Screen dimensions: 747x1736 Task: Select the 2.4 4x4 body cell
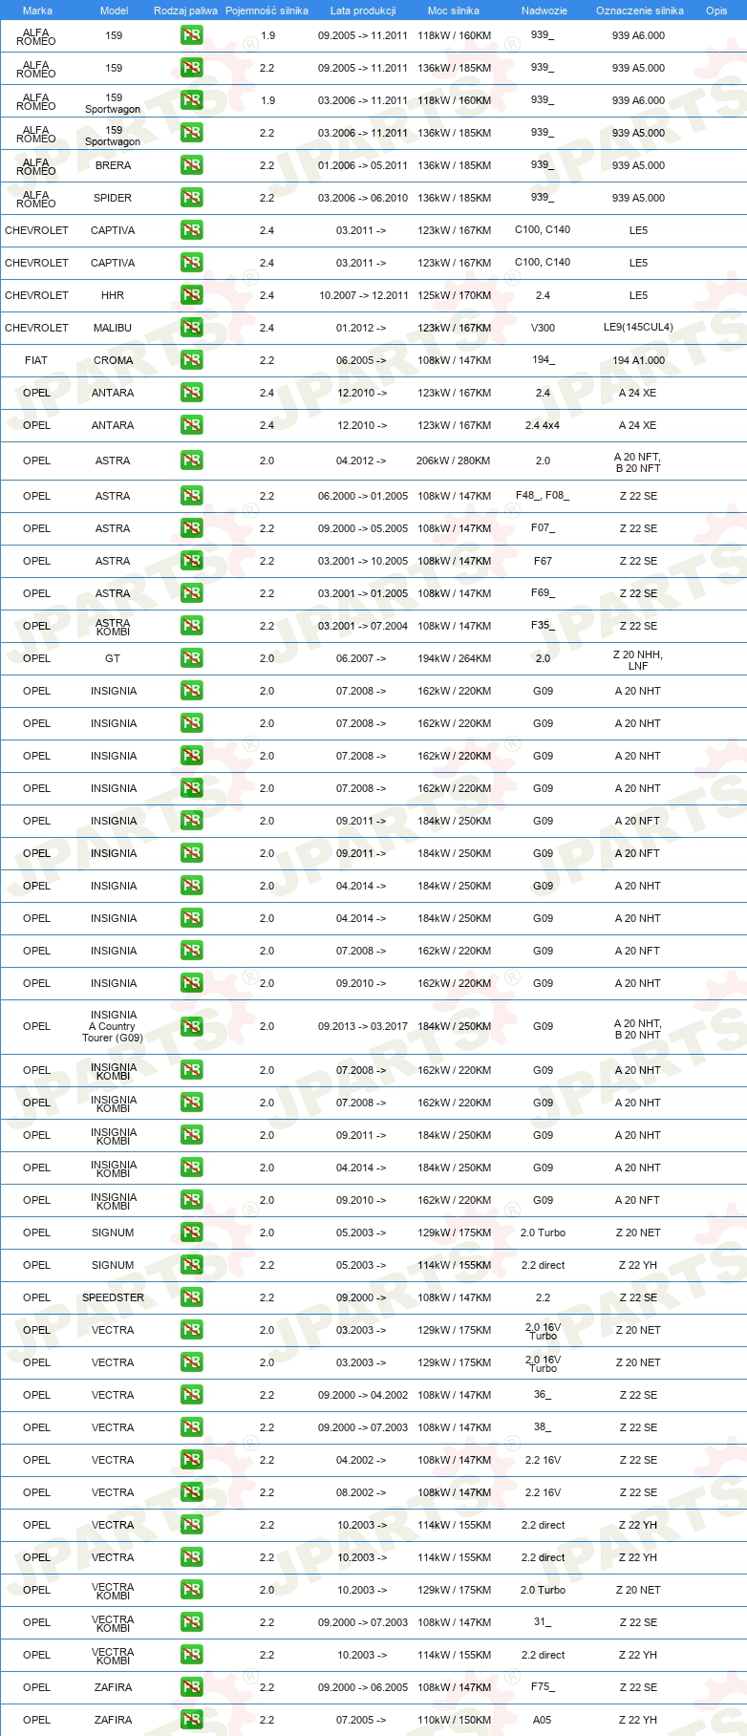[543, 425]
